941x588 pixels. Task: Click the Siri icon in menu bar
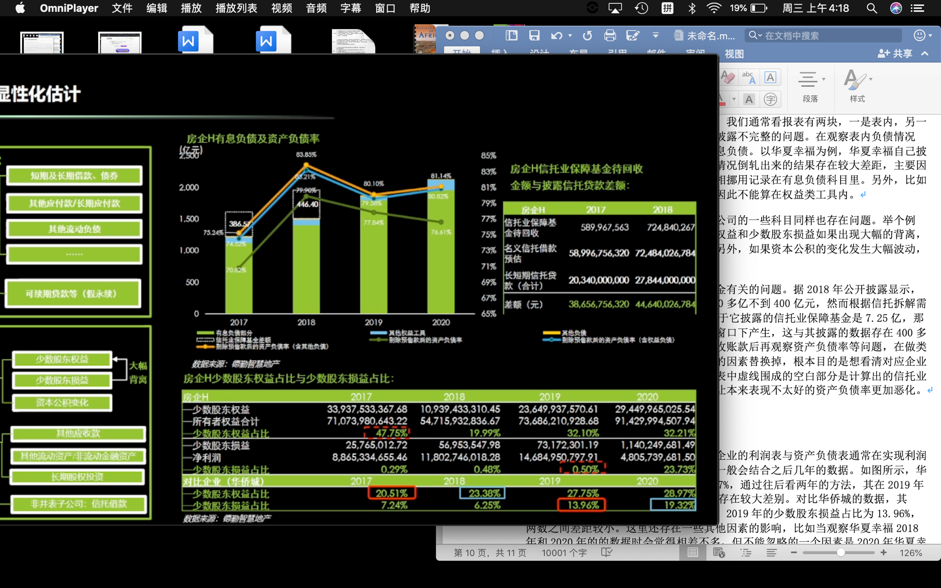point(896,8)
